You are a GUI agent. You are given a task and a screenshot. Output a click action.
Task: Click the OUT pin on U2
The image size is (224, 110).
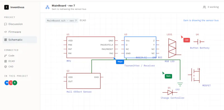pos(70,81)
